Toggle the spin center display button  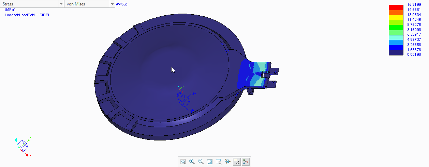coord(246,162)
